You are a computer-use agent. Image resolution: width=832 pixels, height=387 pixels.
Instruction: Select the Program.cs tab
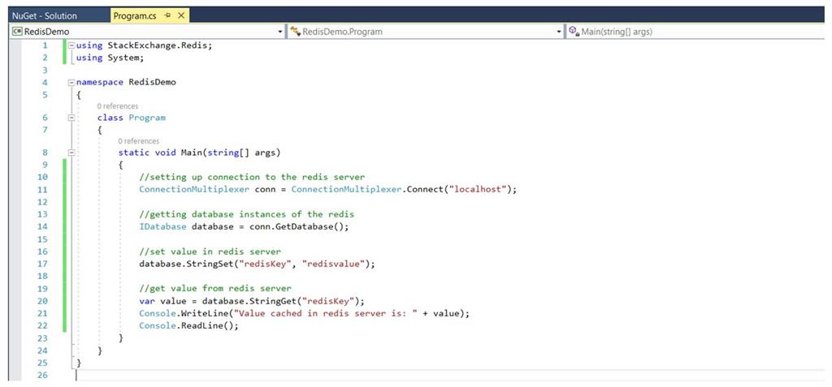coord(135,15)
